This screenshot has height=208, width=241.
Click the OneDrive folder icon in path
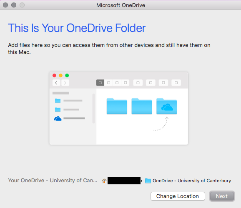coord(148,181)
